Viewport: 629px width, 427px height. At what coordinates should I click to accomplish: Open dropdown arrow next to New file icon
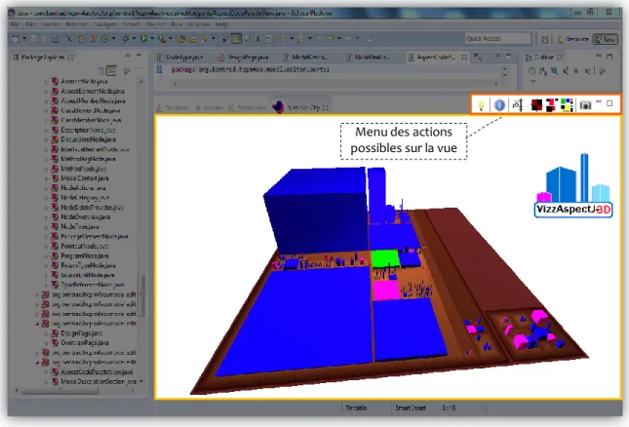[24, 39]
